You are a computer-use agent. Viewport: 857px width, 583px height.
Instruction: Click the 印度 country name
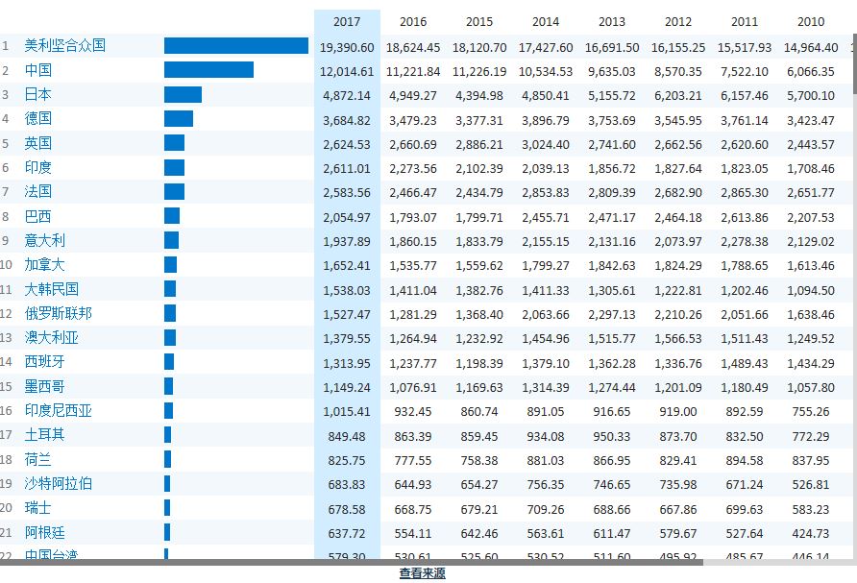[x=38, y=167]
